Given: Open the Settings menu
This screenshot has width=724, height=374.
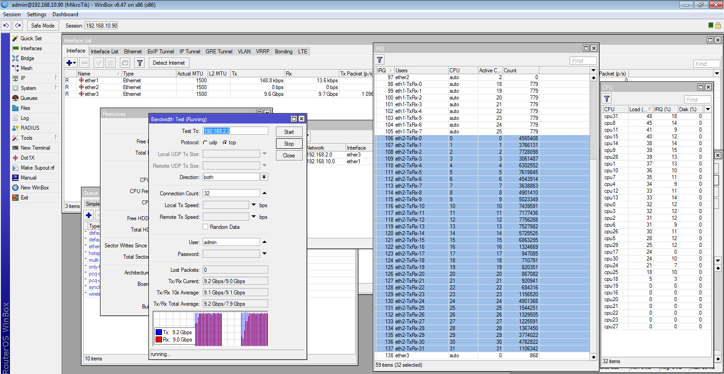Looking at the screenshot, I should pos(36,14).
